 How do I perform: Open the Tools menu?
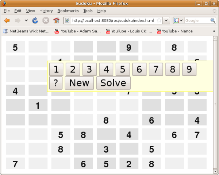pos(88,11)
